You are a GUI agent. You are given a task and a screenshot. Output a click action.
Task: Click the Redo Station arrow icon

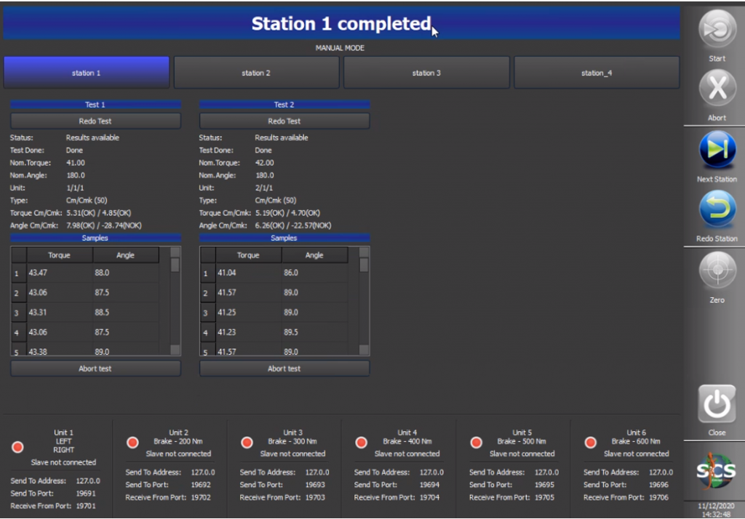pyautogui.click(x=717, y=210)
